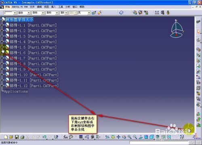202x145 pixels.
Task: Click the What's This help icon
Action: coord(56,137)
